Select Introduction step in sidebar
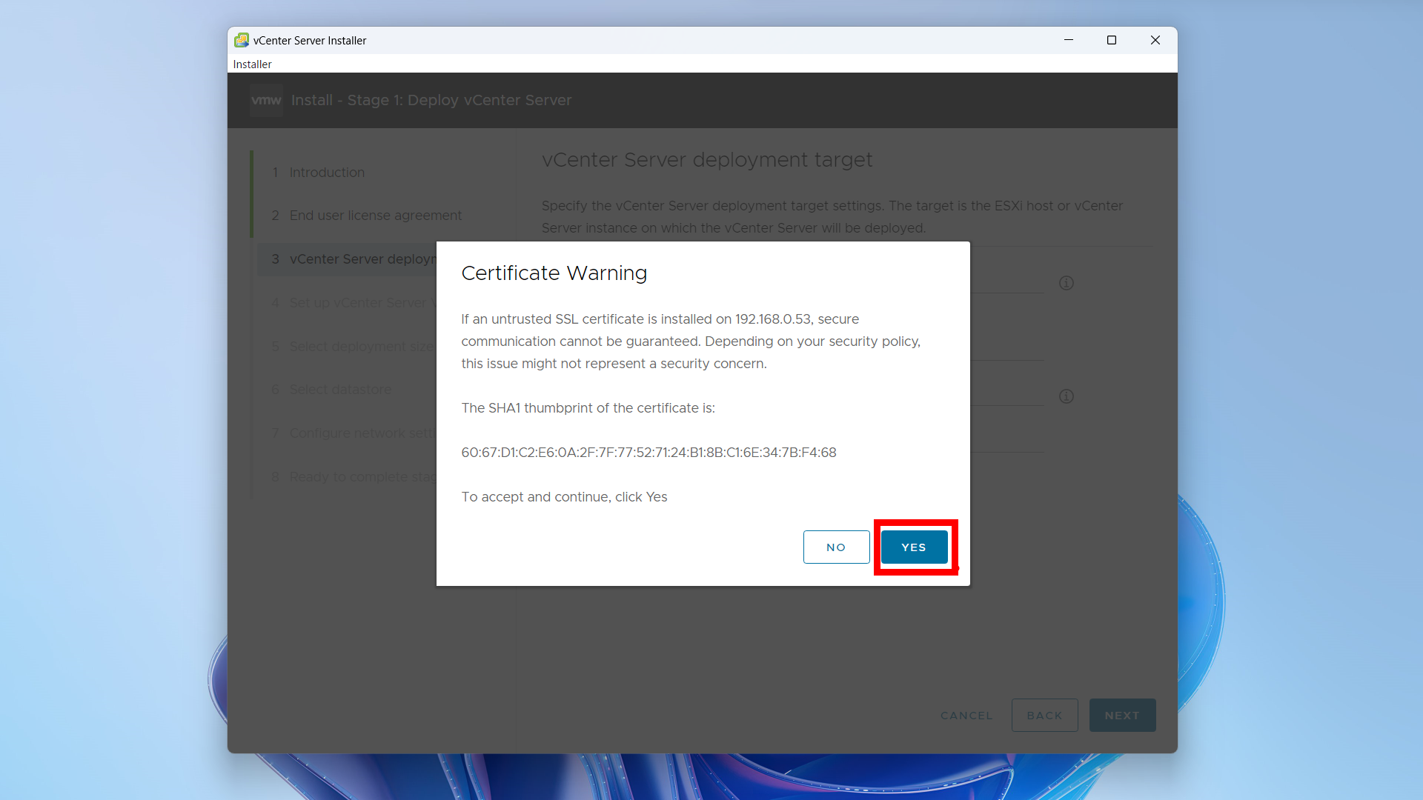This screenshot has width=1423, height=800. click(x=327, y=173)
